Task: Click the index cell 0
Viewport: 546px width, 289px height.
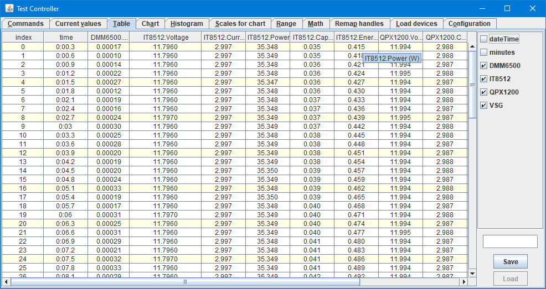Action: coord(23,47)
